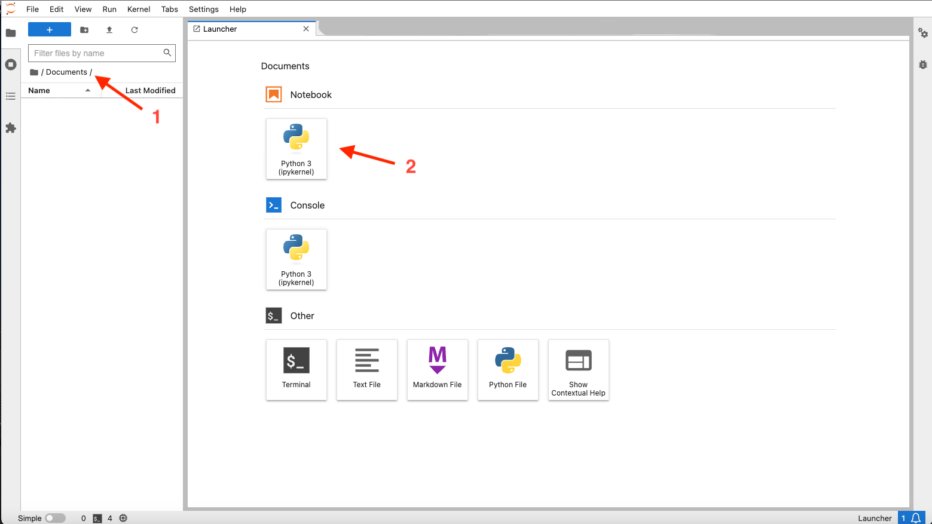Open Running Terminals and Kernels panel
This screenshot has height=524, width=932.
coord(11,65)
